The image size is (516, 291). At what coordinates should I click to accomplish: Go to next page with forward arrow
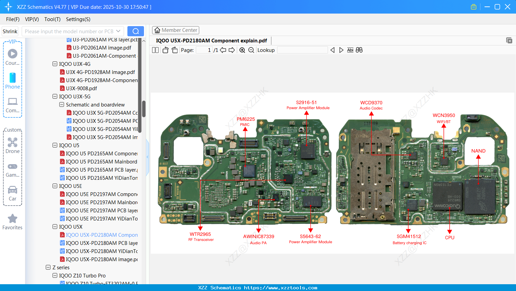coord(231,50)
